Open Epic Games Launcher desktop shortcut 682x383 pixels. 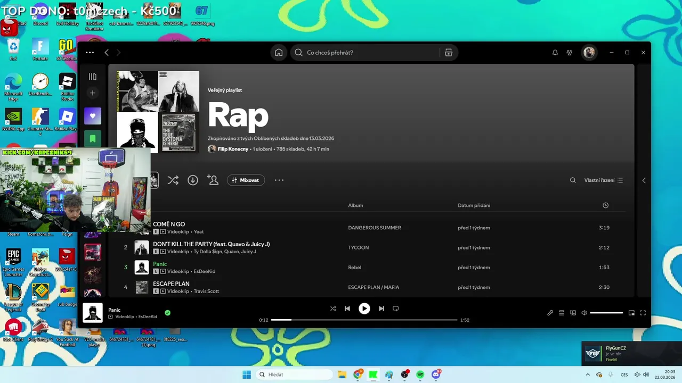[13, 262]
